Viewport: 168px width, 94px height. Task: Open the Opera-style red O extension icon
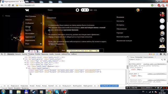(163, 5)
